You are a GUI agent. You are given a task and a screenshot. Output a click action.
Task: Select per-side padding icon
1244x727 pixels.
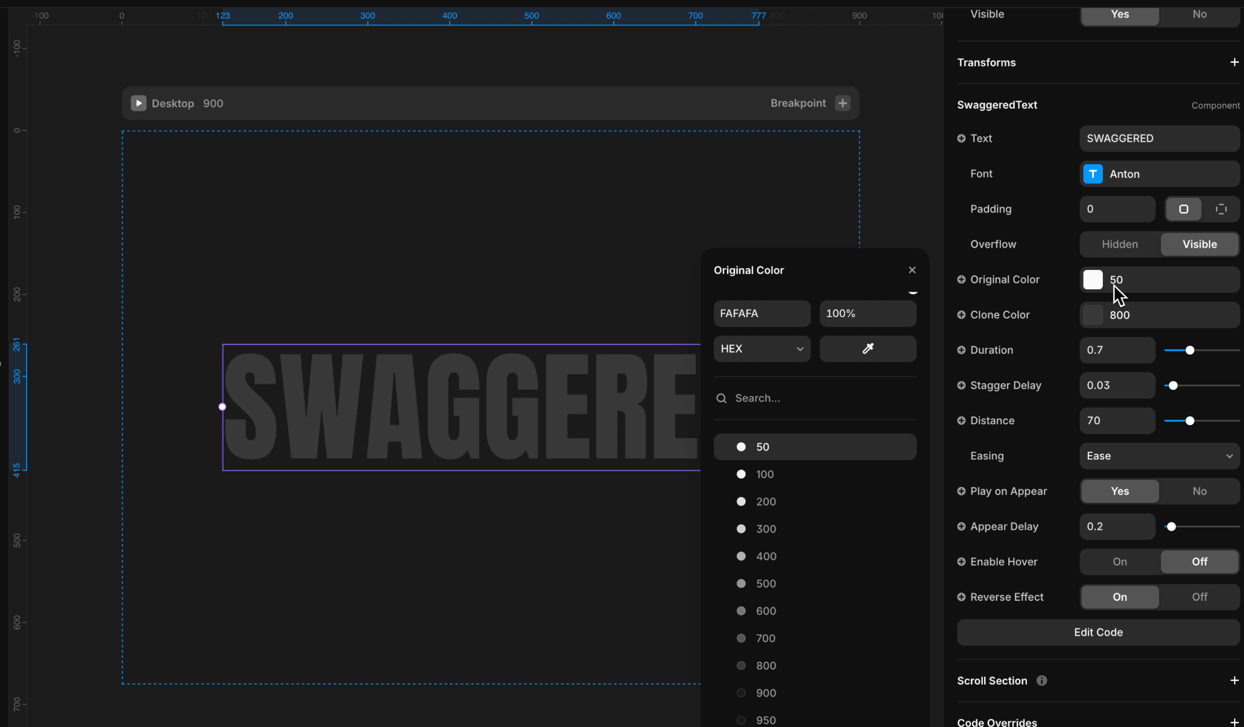(1221, 210)
